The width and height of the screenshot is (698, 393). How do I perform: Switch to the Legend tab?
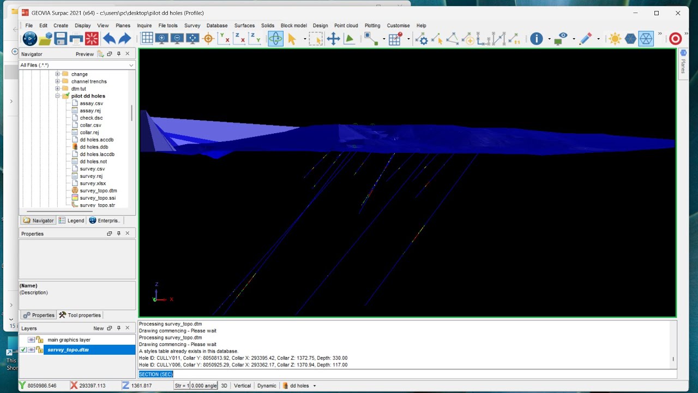pyautogui.click(x=71, y=221)
